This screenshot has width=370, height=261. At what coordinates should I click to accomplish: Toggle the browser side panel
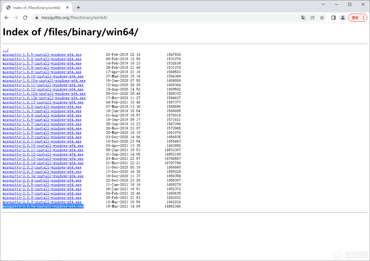coord(333,18)
